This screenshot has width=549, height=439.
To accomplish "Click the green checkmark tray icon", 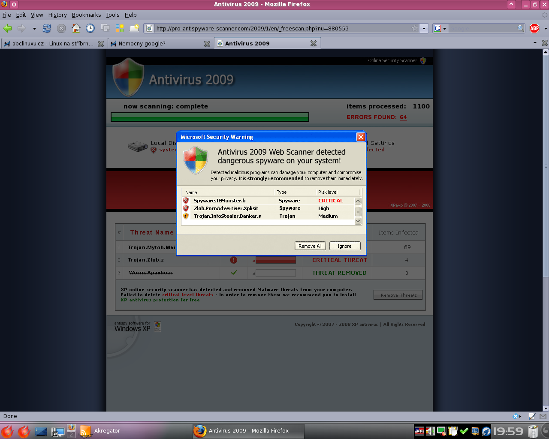I will pos(464,431).
